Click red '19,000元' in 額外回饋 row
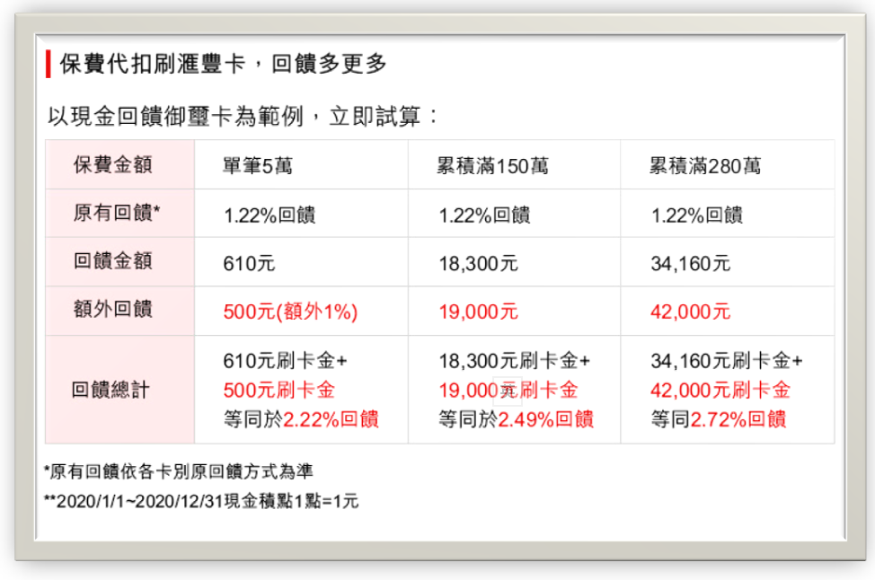This screenshot has height=580, width=875. [x=478, y=312]
